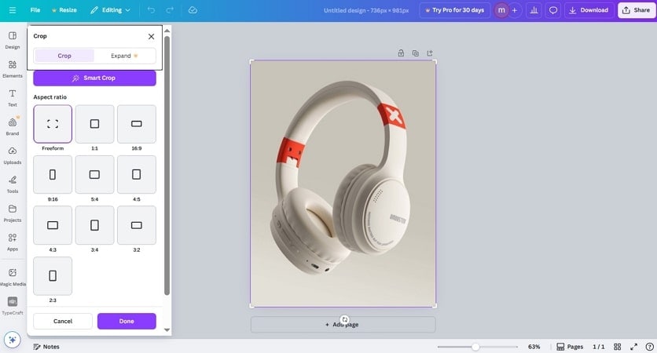This screenshot has height=353, width=657.
Task: Close the Crop panel
Action: click(x=151, y=36)
